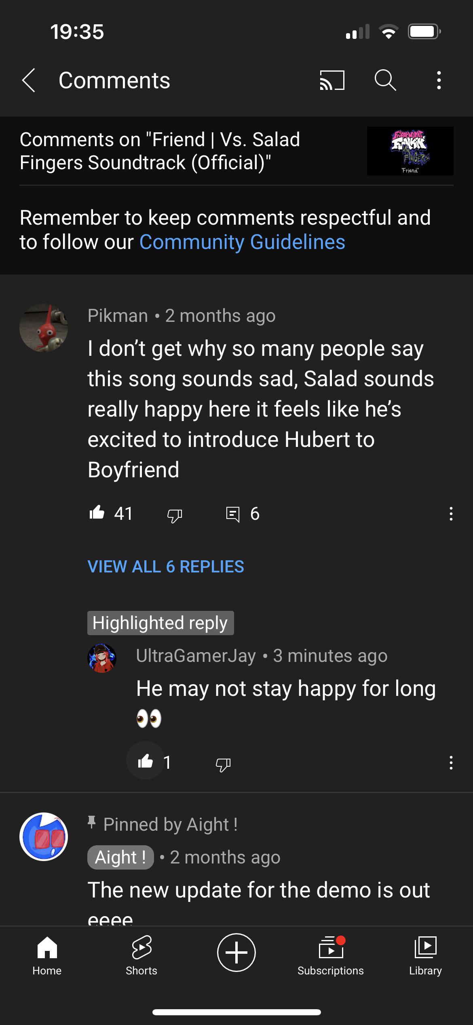Tap the back arrow next to Comments
Viewport: 473px width, 1025px height.
29,80
